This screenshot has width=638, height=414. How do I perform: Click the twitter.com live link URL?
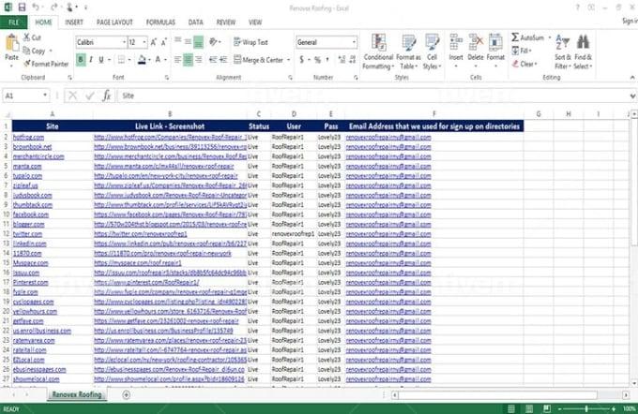141,234
